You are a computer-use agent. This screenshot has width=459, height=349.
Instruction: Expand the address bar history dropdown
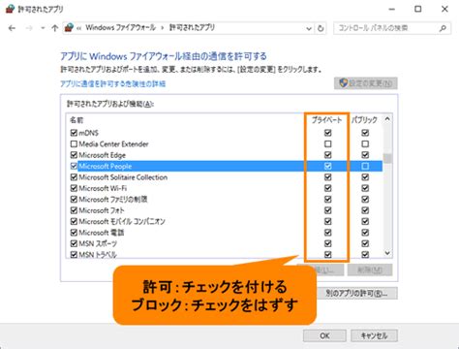tap(309, 28)
